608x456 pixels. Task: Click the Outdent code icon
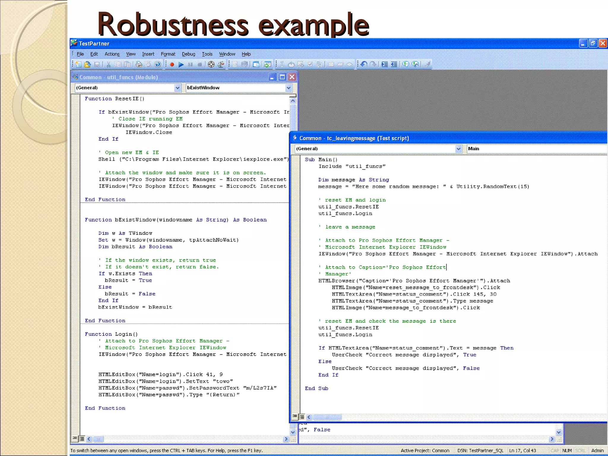click(394, 64)
